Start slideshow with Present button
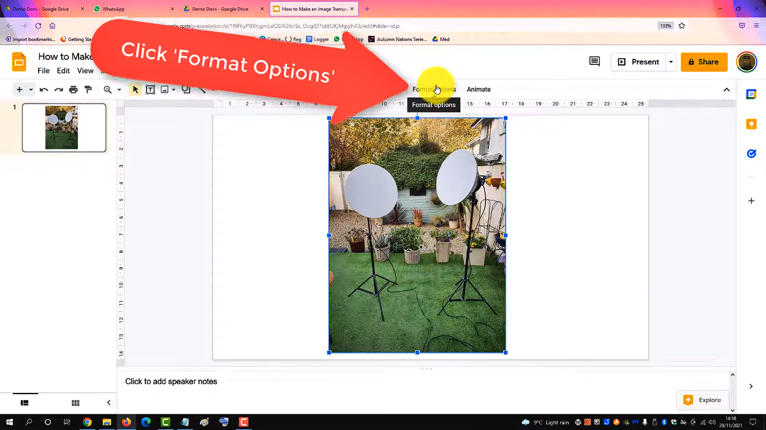 pyautogui.click(x=638, y=62)
